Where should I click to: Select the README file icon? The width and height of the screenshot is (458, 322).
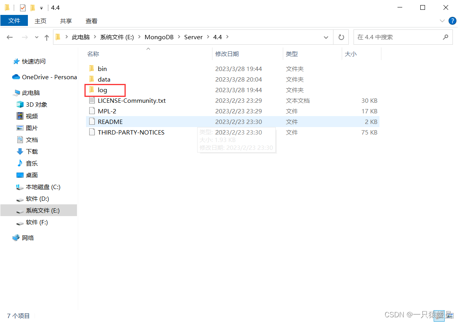[92, 121]
